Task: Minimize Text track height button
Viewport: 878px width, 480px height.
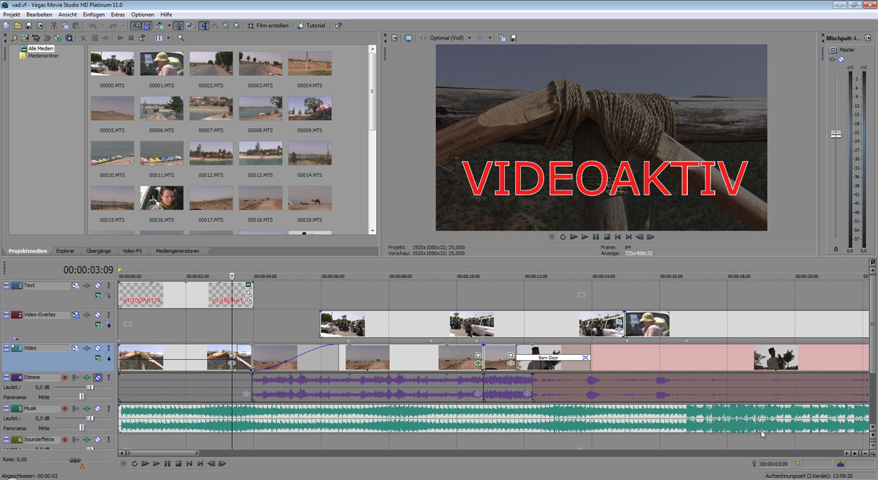Action: (x=6, y=284)
